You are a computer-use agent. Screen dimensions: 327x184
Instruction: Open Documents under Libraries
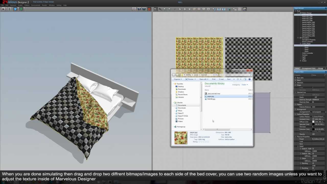182,105
